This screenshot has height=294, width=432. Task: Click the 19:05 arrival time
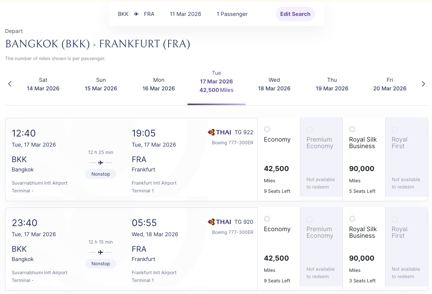click(143, 133)
